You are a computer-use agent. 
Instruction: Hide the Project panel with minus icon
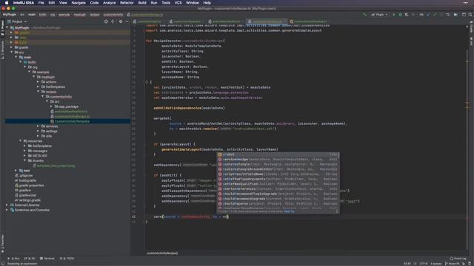(127, 21)
